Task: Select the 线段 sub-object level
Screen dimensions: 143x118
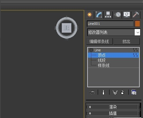Action: (x=113, y=60)
